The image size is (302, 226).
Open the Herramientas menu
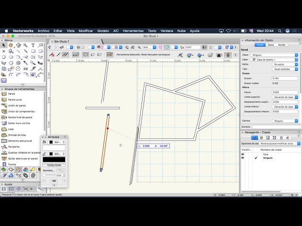pos(133,31)
